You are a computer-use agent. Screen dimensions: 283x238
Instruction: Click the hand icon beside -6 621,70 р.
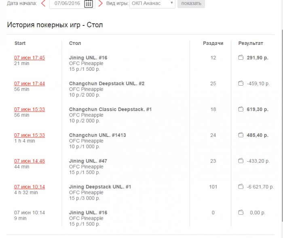click(x=241, y=187)
